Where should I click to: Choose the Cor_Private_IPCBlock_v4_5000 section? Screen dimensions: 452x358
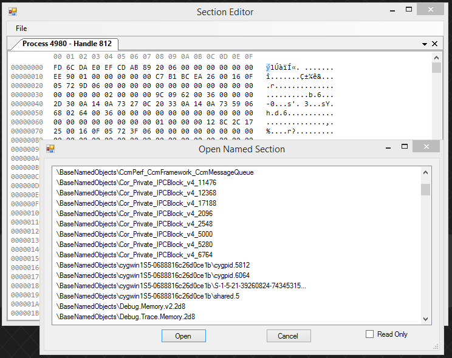pyautogui.click(x=134, y=234)
